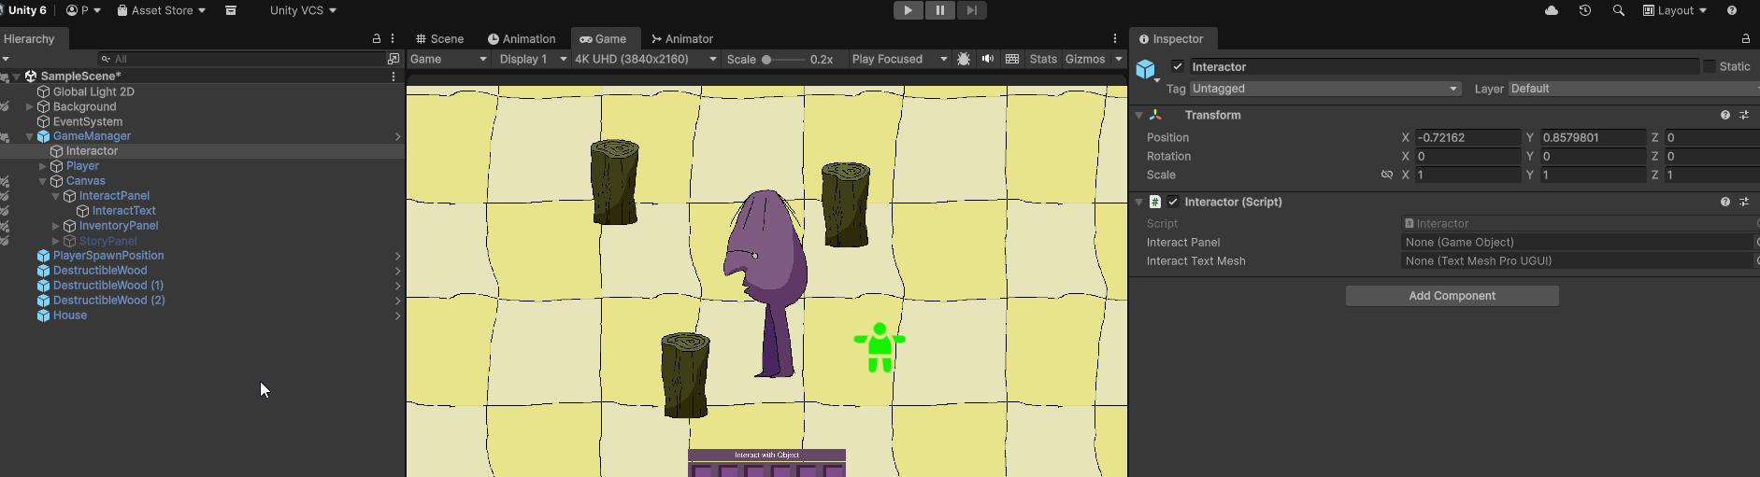Open the cloud services icon

(1552, 10)
